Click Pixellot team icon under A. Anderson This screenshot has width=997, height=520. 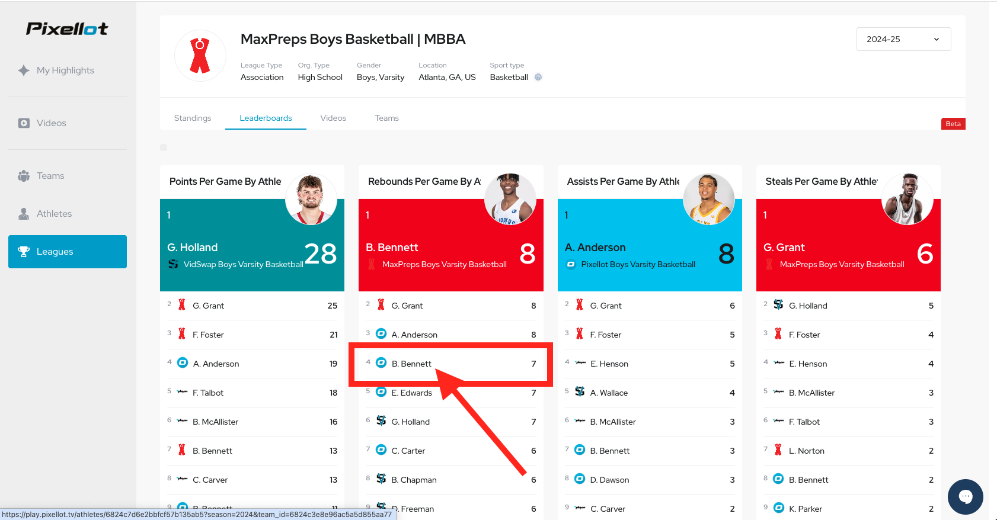[x=571, y=264]
